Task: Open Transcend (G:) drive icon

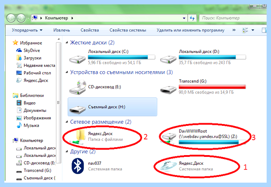Action: 168,90
